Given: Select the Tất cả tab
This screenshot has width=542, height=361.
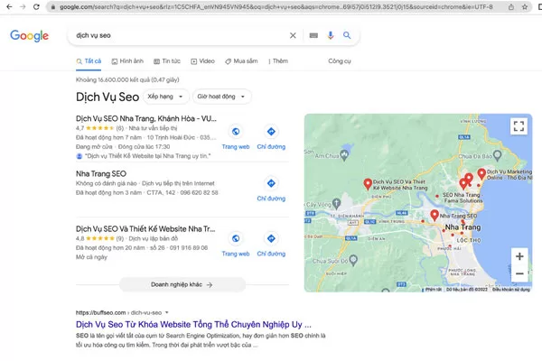Looking at the screenshot, I should click(x=89, y=61).
